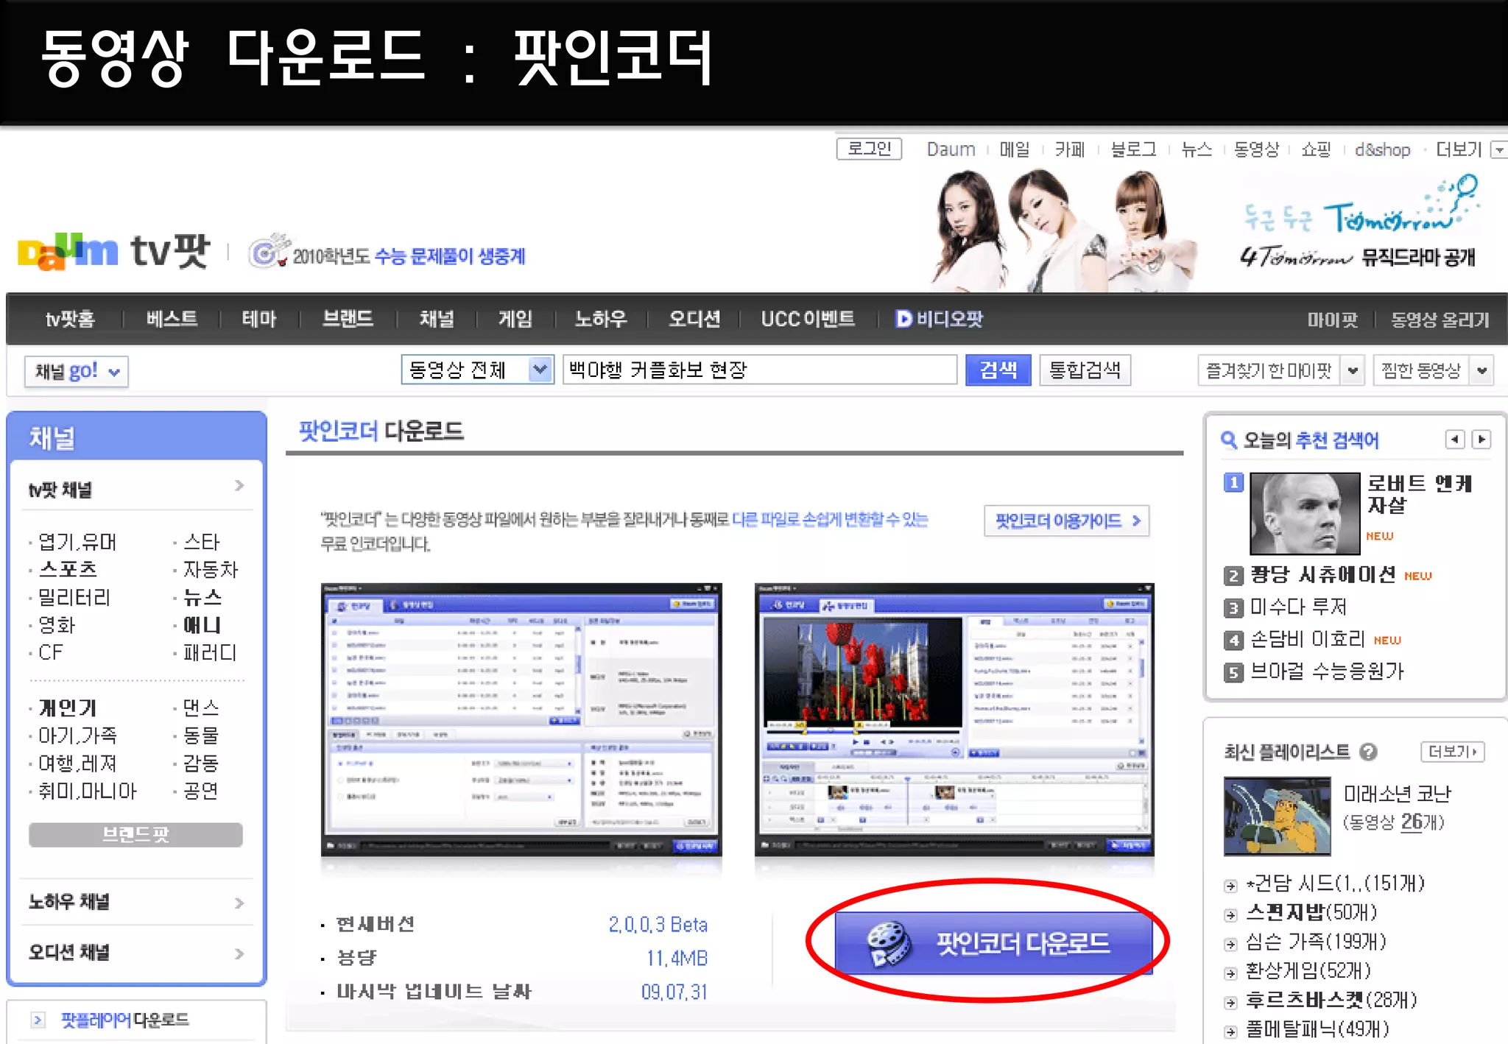Click the 브랜드팟 button in sidebar

135,834
